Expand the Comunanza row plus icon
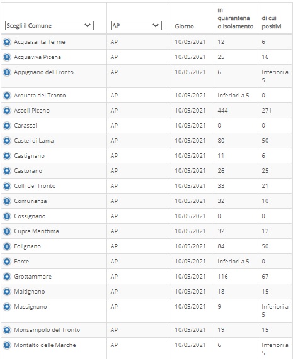 pyautogui.click(x=7, y=201)
